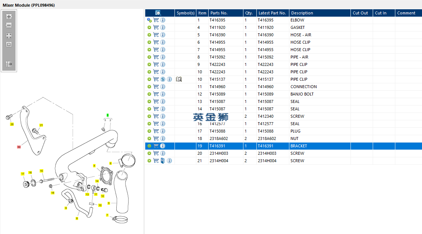Click gear icon for NUT row
The width and height of the screenshot is (422, 234).
click(x=149, y=138)
